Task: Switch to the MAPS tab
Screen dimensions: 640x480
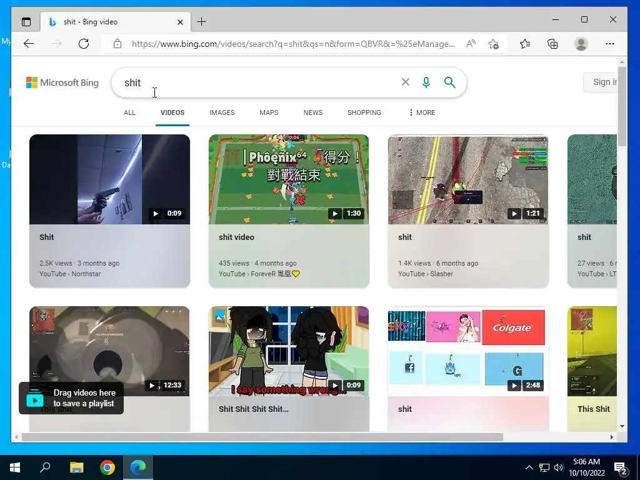Action: [269, 112]
